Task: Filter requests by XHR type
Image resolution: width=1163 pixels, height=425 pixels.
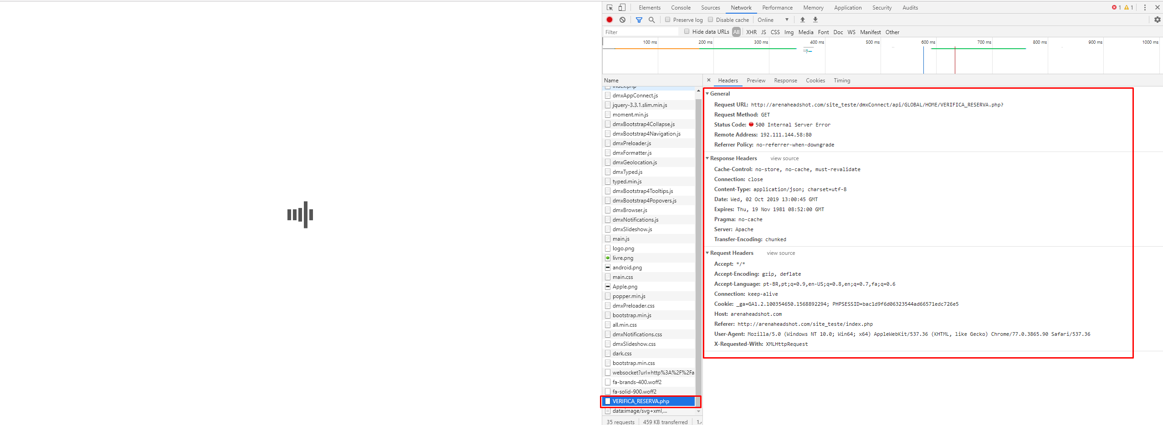Action: pyautogui.click(x=751, y=32)
